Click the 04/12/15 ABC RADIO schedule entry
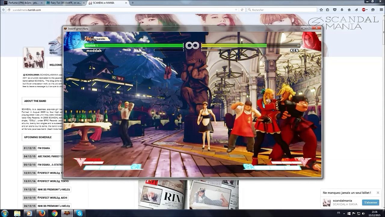Viewport: 385px width, 217px height. coord(42,156)
